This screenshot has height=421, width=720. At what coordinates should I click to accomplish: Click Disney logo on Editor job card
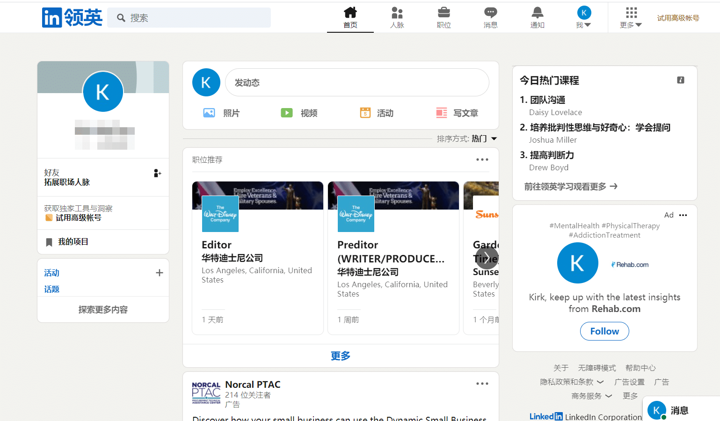pos(220,214)
